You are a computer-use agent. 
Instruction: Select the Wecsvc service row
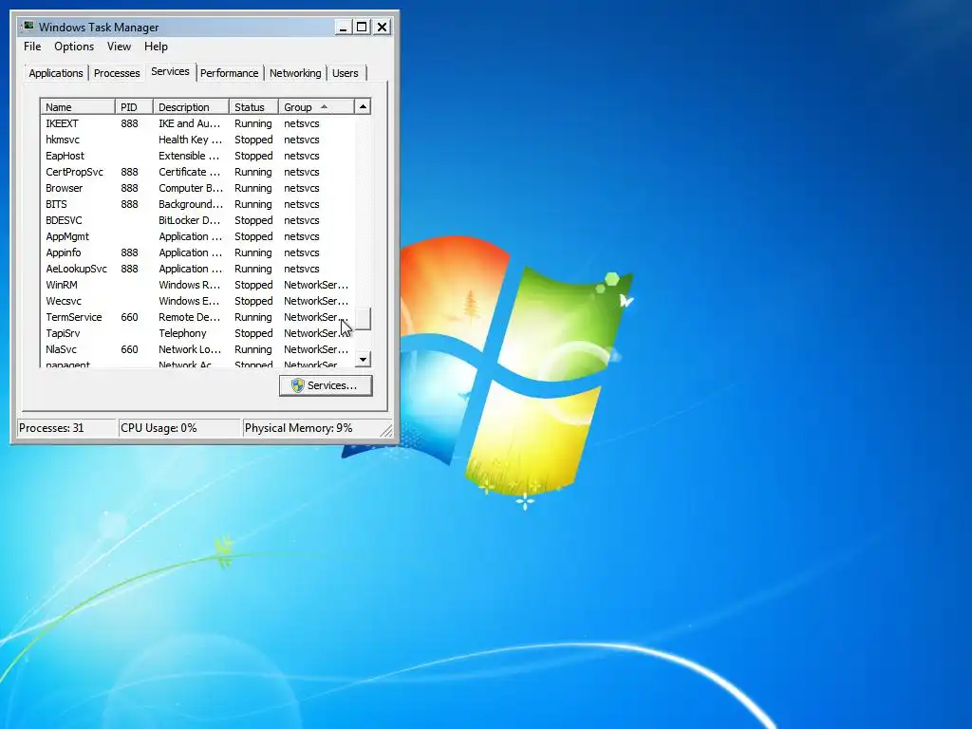[197, 301]
